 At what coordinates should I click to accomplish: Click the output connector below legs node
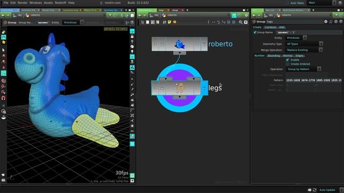point(180,96)
